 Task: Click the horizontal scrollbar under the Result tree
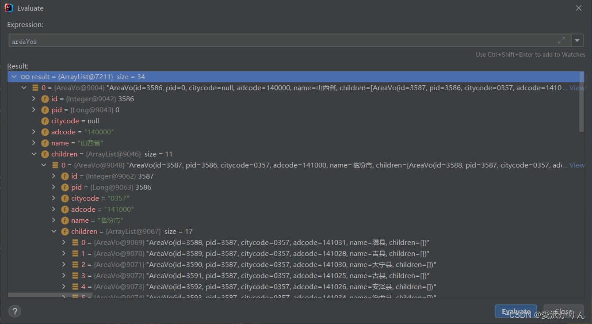(50, 295)
